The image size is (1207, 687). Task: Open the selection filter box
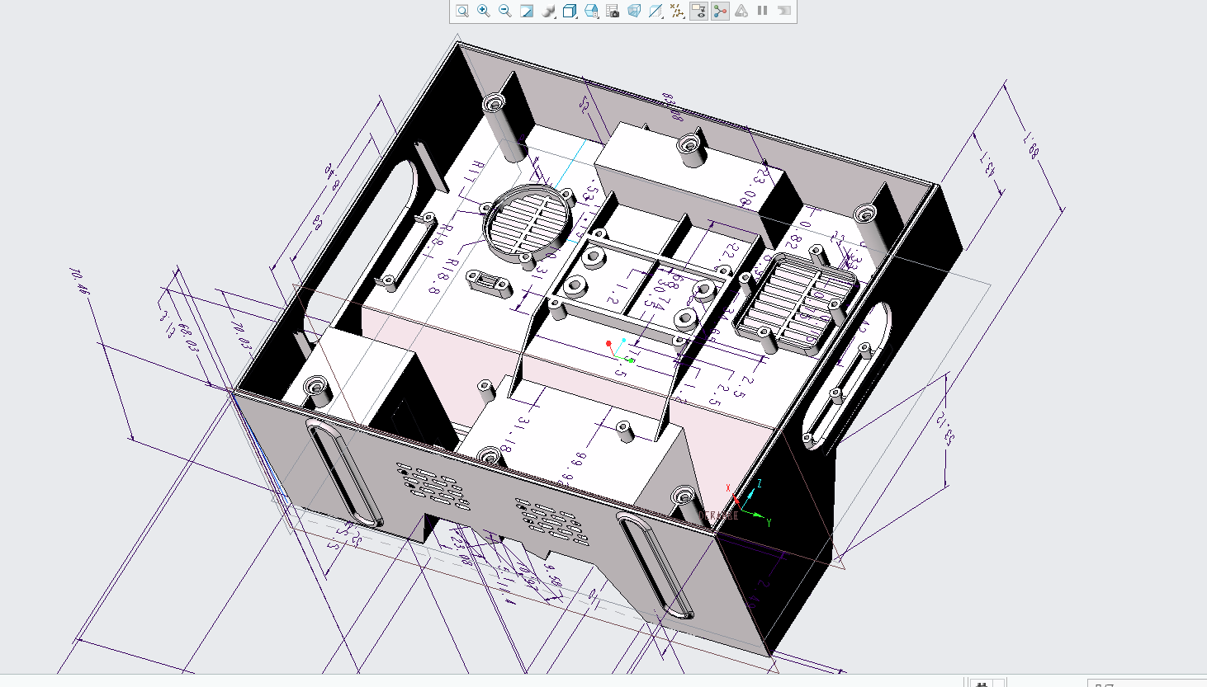[1148, 684]
